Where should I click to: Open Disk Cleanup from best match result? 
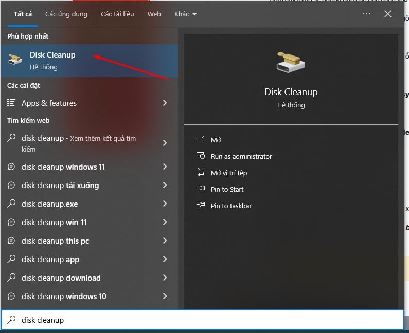51,60
